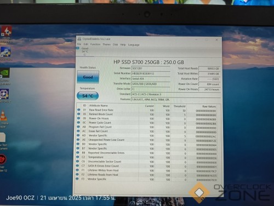
Task: Click the Firmware value field
Action: pyautogui.click(x=151, y=68)
